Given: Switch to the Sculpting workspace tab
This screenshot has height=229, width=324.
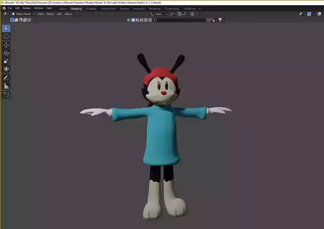Looking at the screenshot, I should 91,9.
